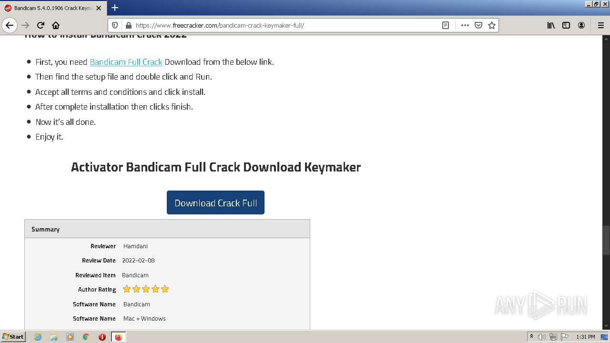This screenshot has height=343, width=610.
Task: Save page to Pocket
Action: pyautogui.click(x=478, y=25)
